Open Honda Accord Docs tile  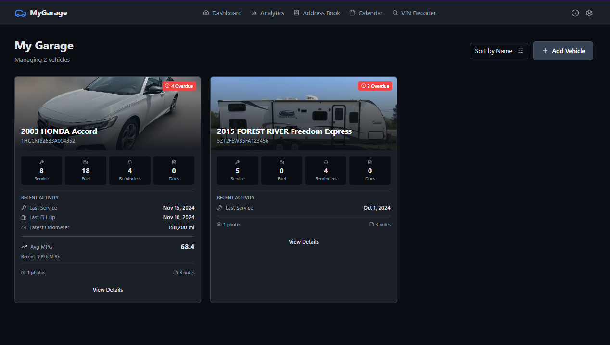coord(174,170)
